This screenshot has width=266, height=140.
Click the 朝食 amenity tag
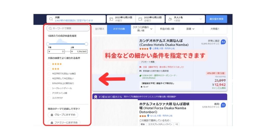click(143, 125)
